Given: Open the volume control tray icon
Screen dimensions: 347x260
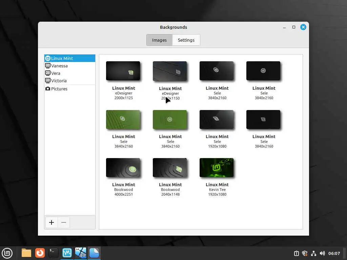Looking at the screenshot, I should [322, 253].
